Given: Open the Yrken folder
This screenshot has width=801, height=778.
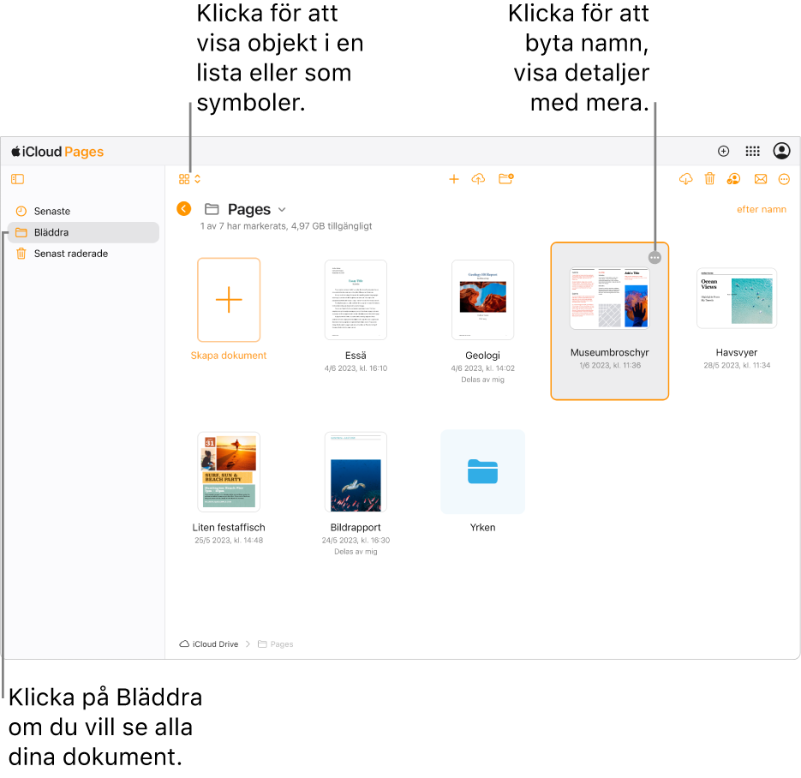Looking at the screenshot, I should [x=483, y=472].
